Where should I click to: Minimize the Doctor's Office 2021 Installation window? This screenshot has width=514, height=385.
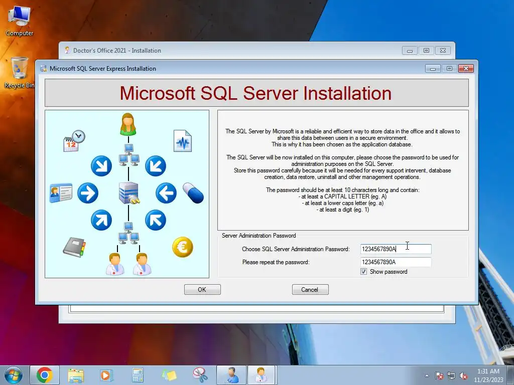click(x=410, y=51)
